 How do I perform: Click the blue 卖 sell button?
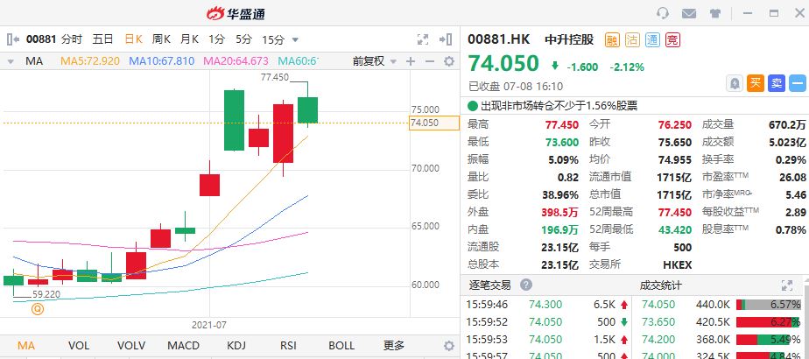[x=777, y=83]
